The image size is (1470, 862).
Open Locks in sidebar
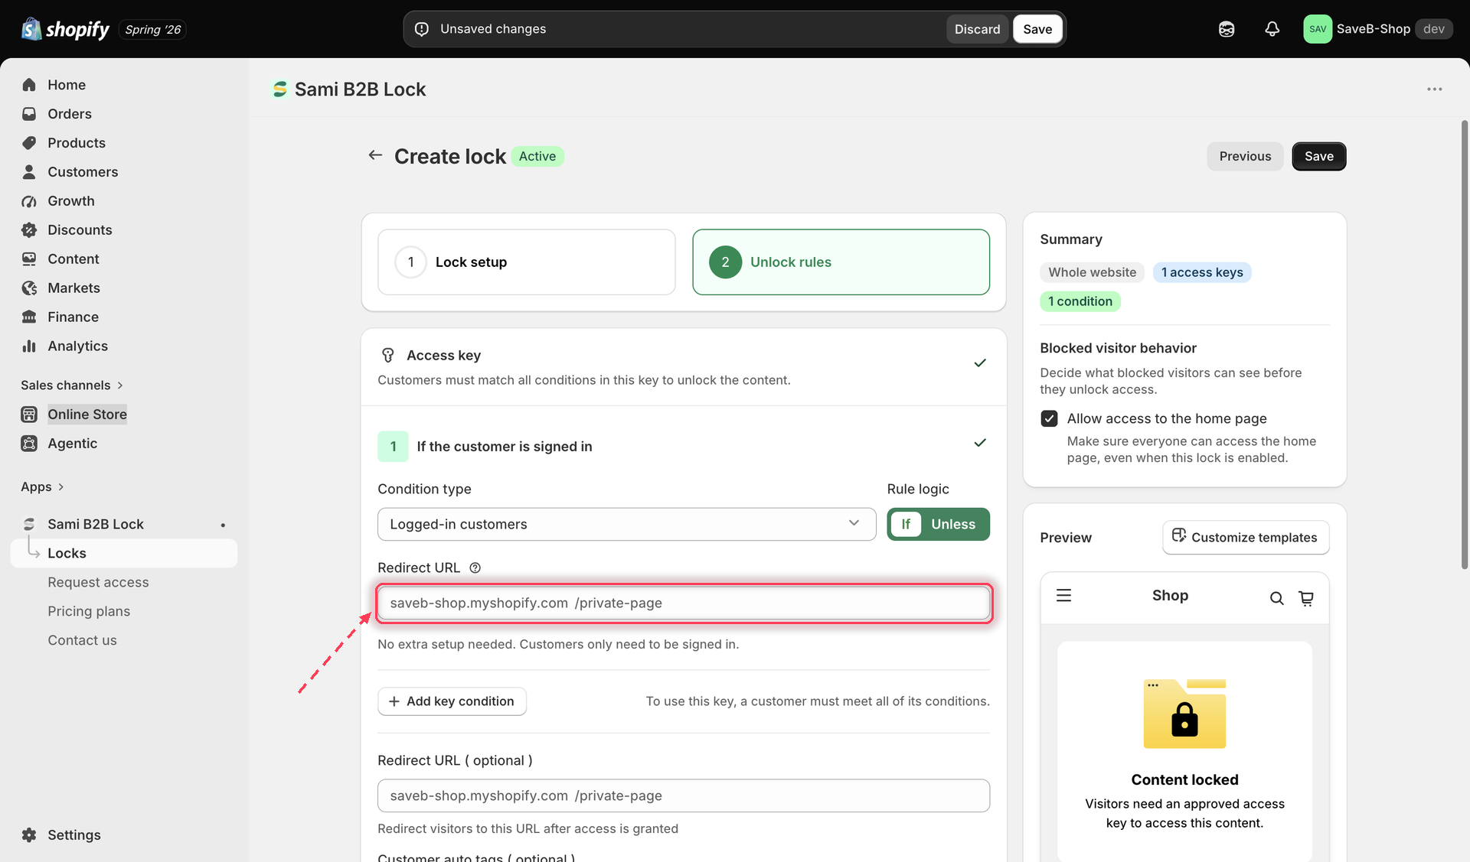124,553
